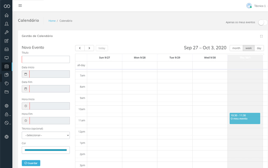Open the inbox tray sidebar icon
Screen dimensions: 268x168
point(6,49)
